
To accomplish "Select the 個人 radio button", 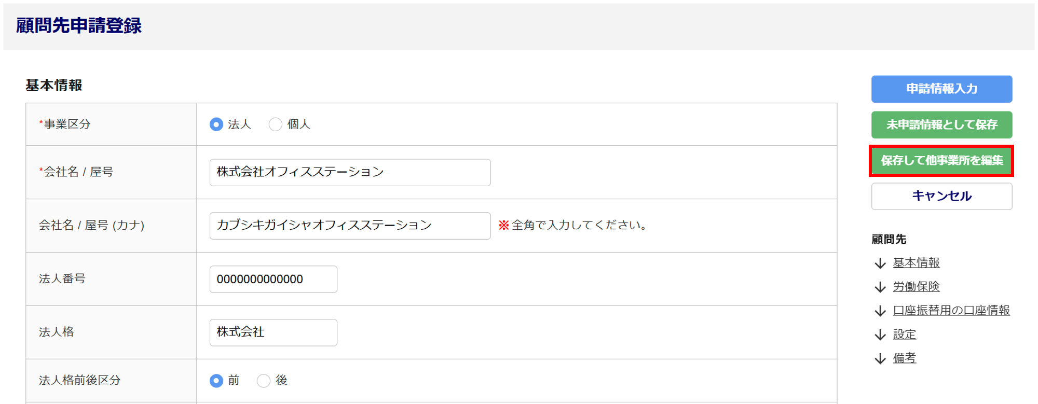I will 276,124.
